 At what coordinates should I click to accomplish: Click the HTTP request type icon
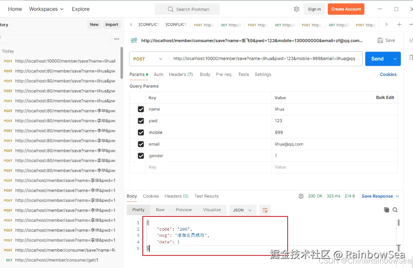click(134, 40)
